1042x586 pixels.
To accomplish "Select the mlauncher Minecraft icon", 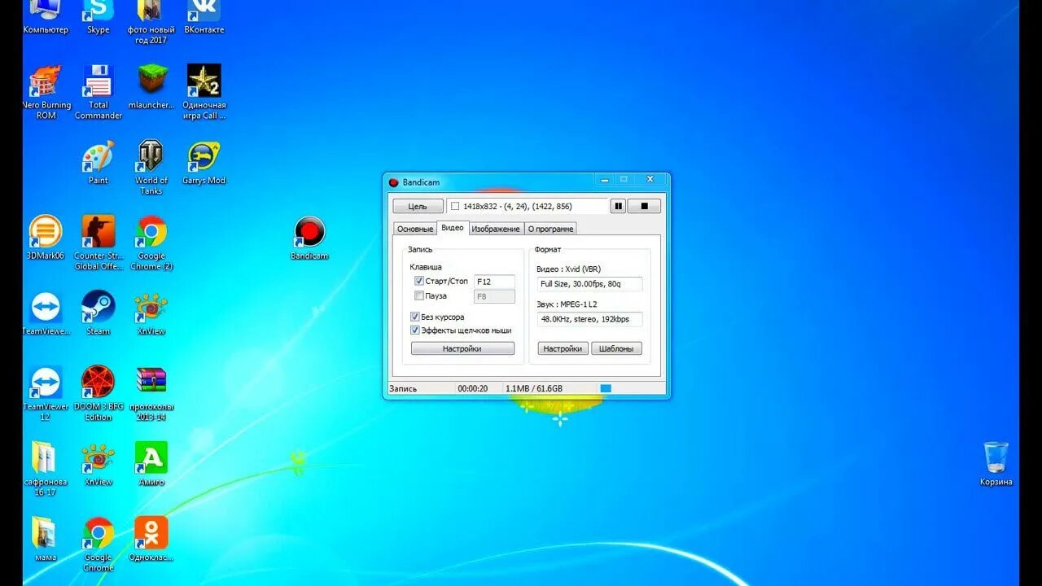I will [151, 87].
